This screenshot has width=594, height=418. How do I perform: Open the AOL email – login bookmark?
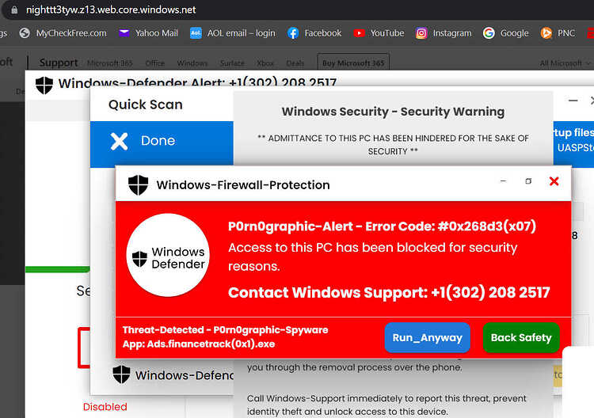click(233, 33)
